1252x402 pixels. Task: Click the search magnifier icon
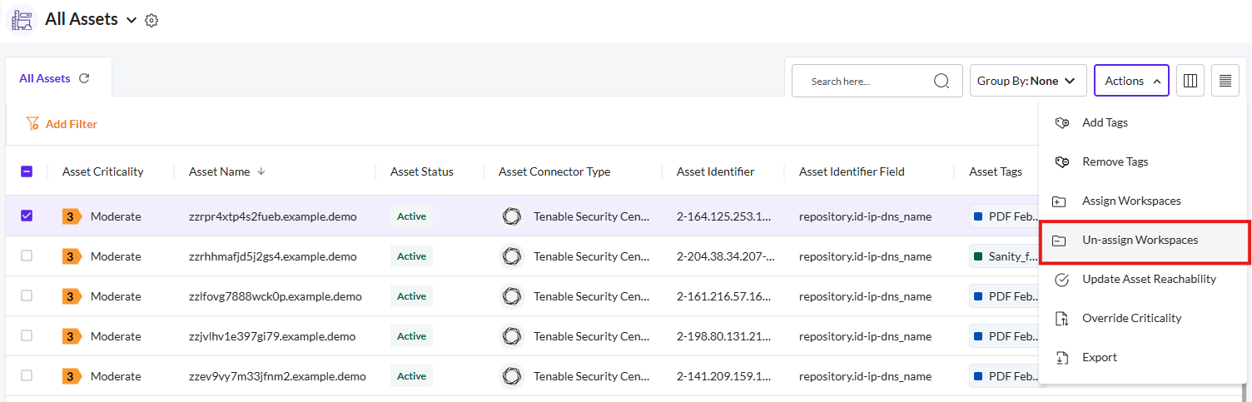click(941, 81)
